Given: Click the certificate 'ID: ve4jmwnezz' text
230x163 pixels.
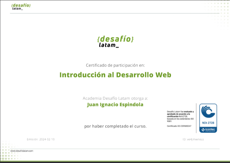Looking at the screenshot, I should tap(193, 139).
